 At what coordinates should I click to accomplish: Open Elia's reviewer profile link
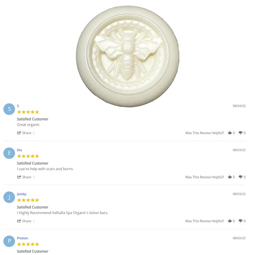(x=20, y=150)
